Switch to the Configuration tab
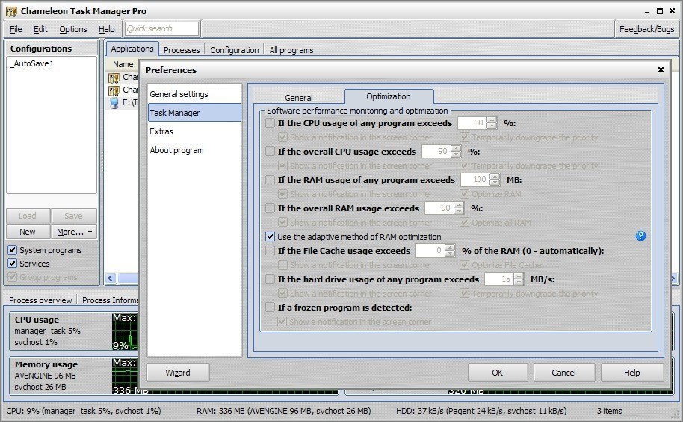The image size is (683, 422). pos(235,50)
